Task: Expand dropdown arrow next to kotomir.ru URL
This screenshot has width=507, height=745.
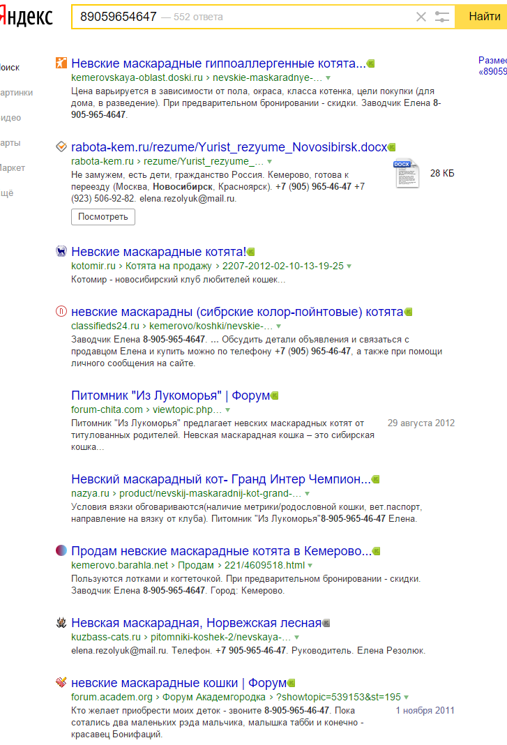Action: point(349,266)
